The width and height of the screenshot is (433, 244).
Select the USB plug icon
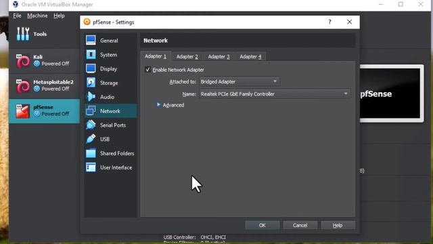pos(91,139)
